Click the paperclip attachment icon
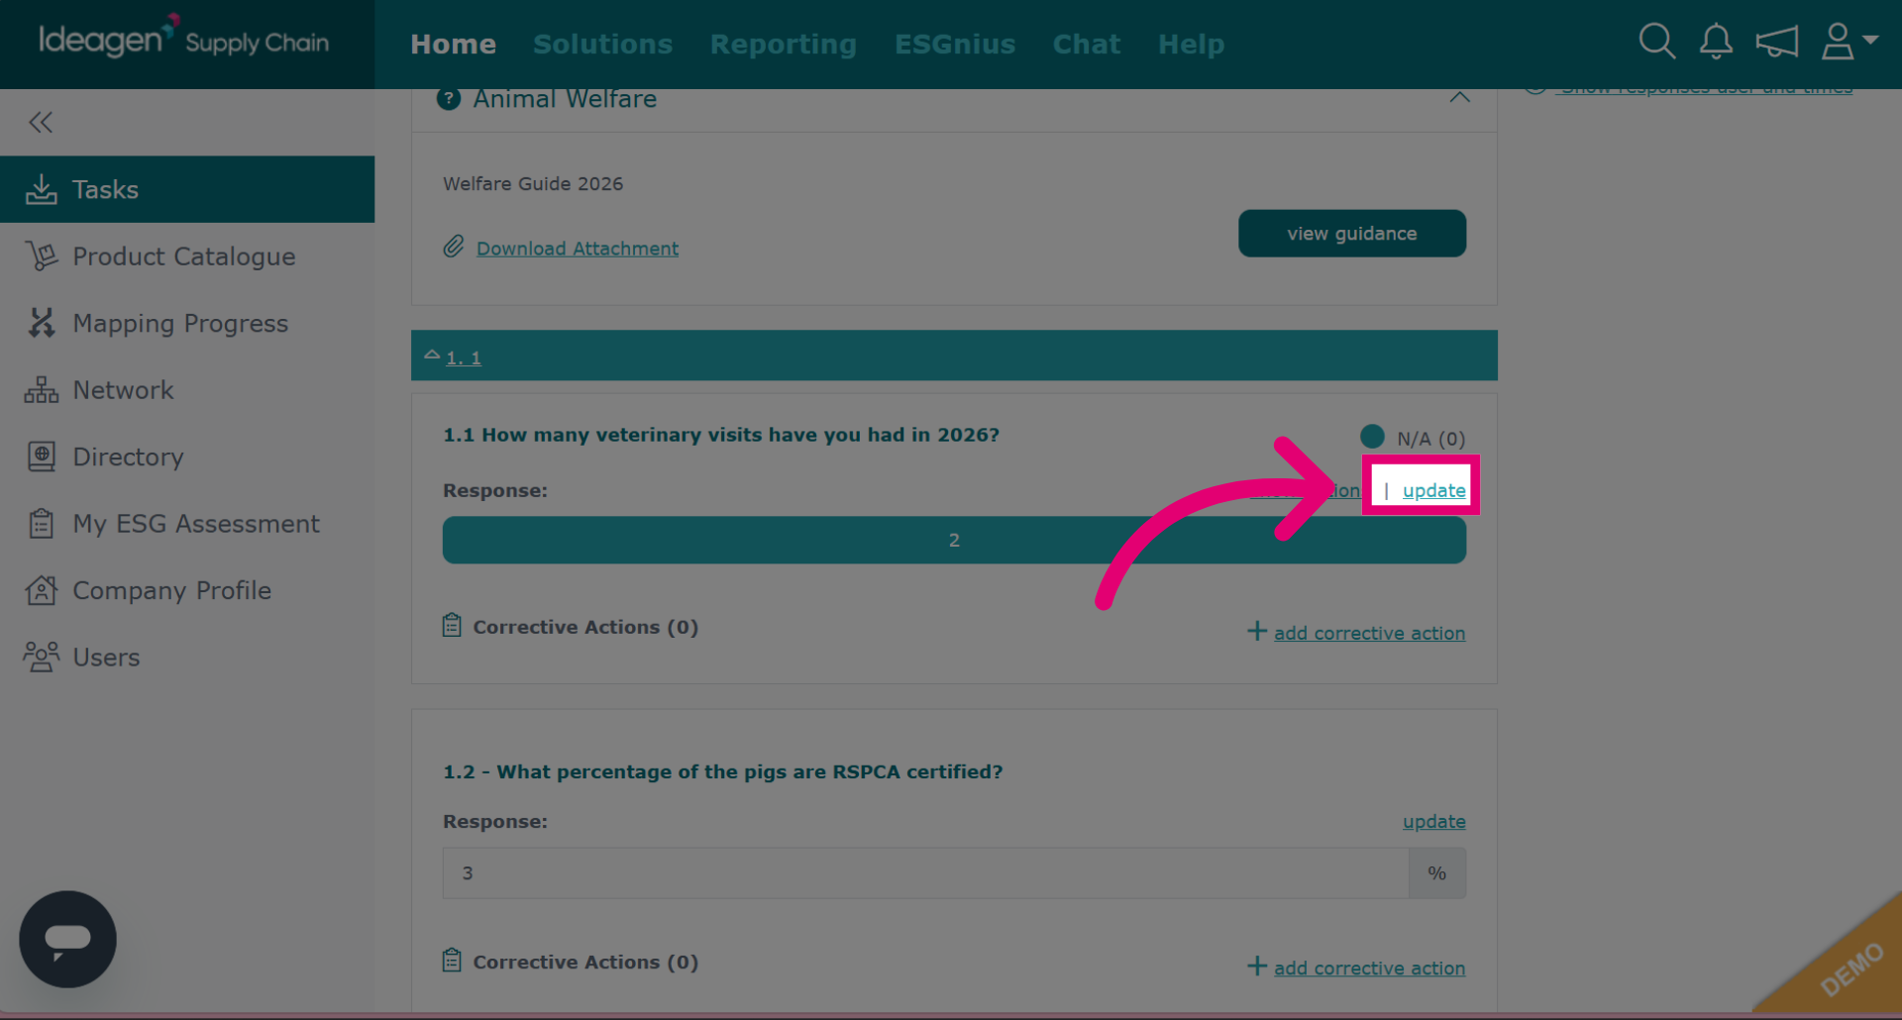 453,247
